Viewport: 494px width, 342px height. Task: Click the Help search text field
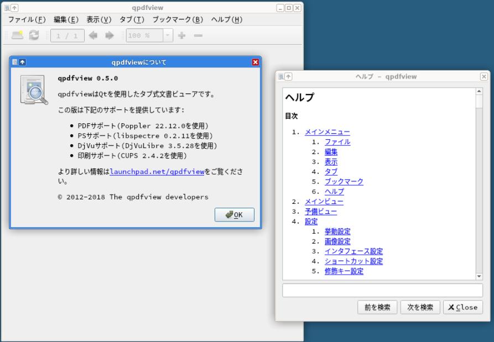click(x=382, y=290)
